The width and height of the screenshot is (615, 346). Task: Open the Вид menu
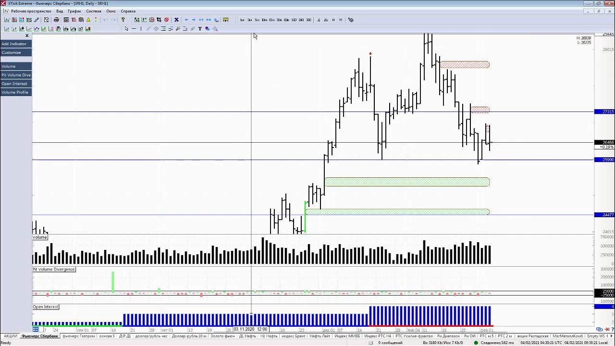click(60, 11)
